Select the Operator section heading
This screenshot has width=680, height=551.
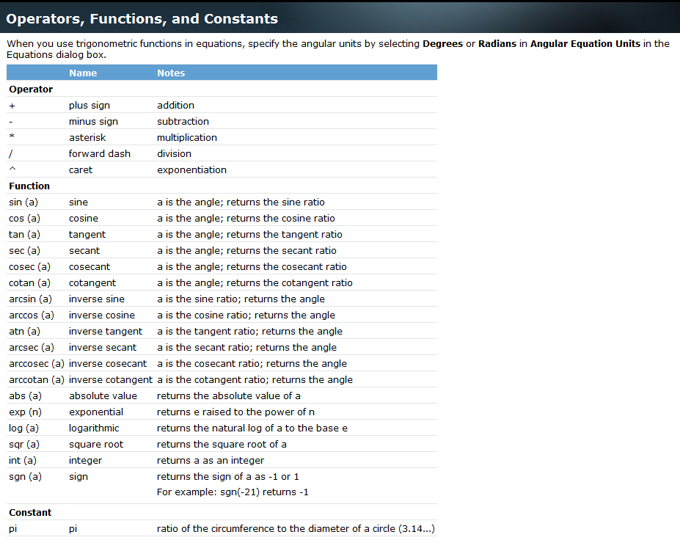(31, 89)
